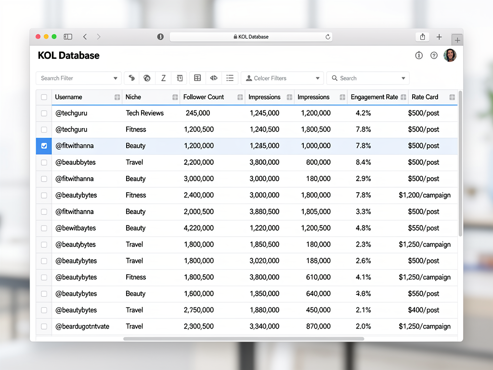Viewport: 493px width, 370px height.
Task: Select all rows using the header checkbox
Action: point(43,96)
